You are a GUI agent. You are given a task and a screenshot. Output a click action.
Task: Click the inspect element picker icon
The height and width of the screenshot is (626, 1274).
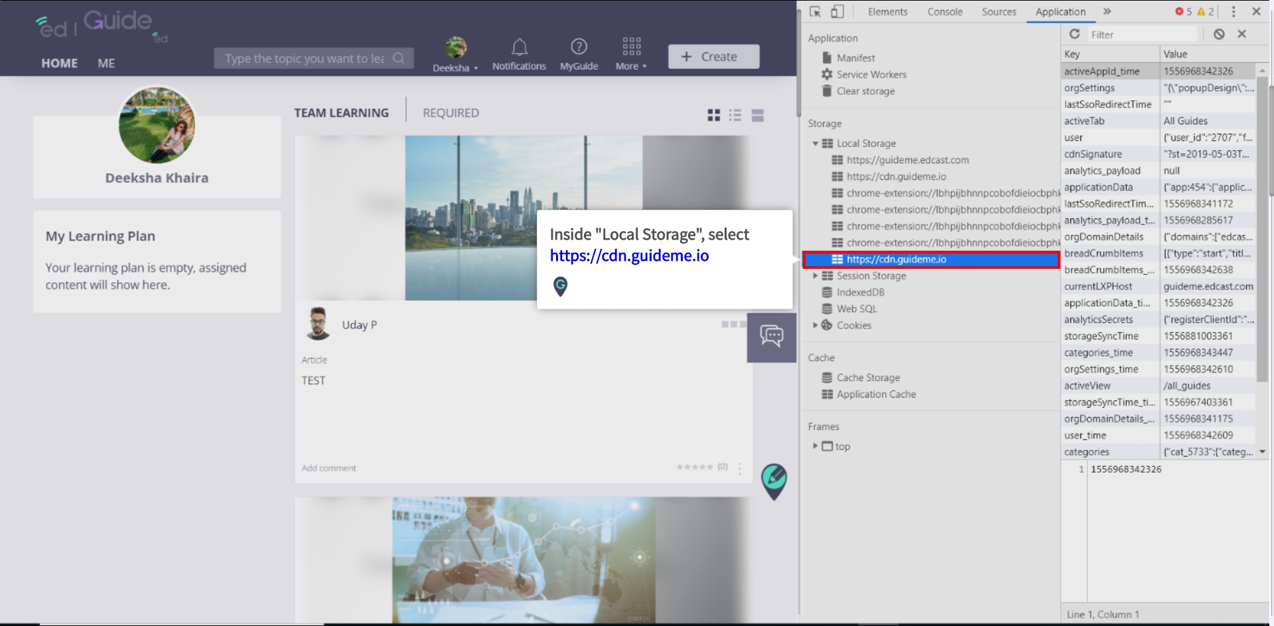(815, 11)
